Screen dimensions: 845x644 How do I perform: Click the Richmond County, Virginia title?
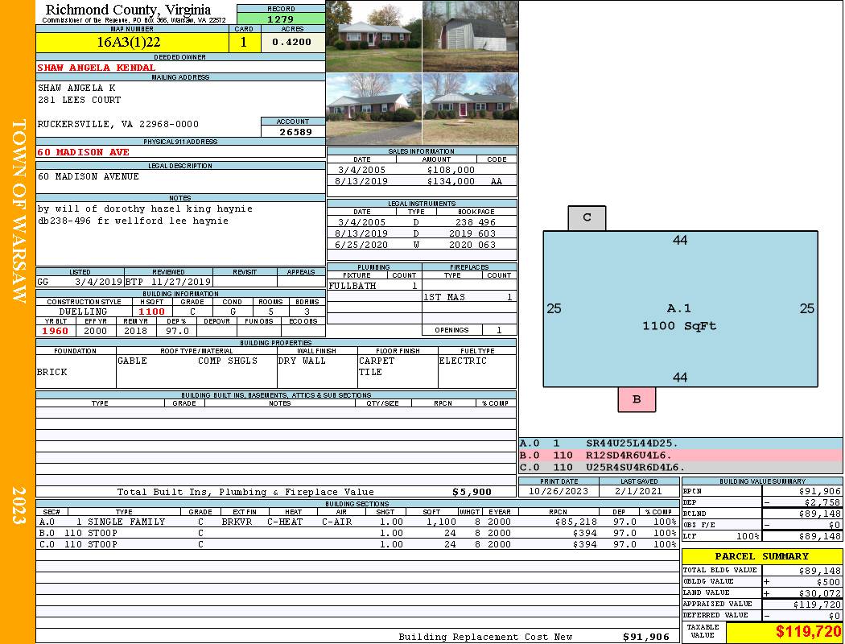(x=128, y=10)
